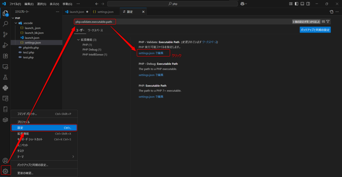Click settings.json で編集 under Validate Executable Path
This screenshot has width=342, height=177.
point(151,53)
